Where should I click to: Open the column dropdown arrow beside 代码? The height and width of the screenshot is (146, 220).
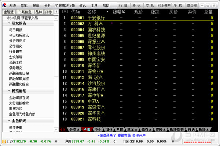(65, 12)
